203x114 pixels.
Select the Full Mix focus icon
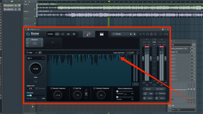pos(57,34)
